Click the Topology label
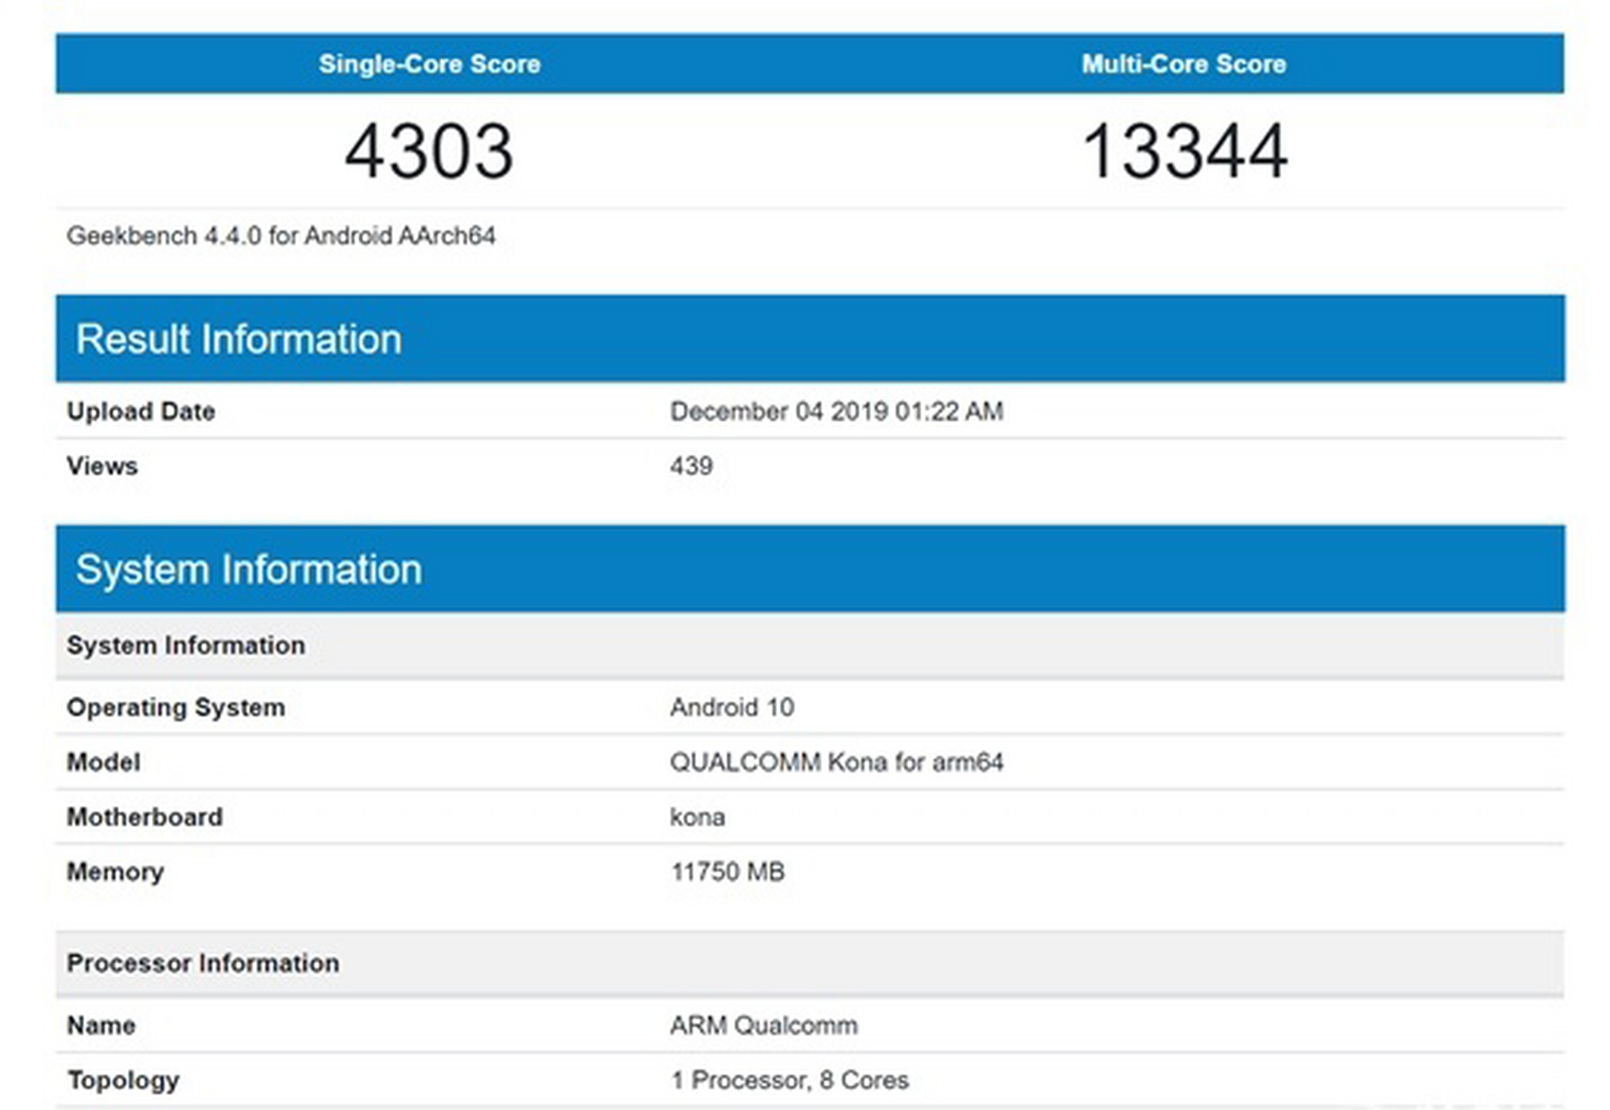 (123, 1081)
